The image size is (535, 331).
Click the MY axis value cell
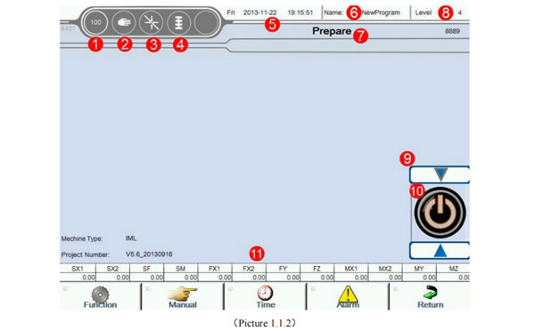click(x=420, y=278)
